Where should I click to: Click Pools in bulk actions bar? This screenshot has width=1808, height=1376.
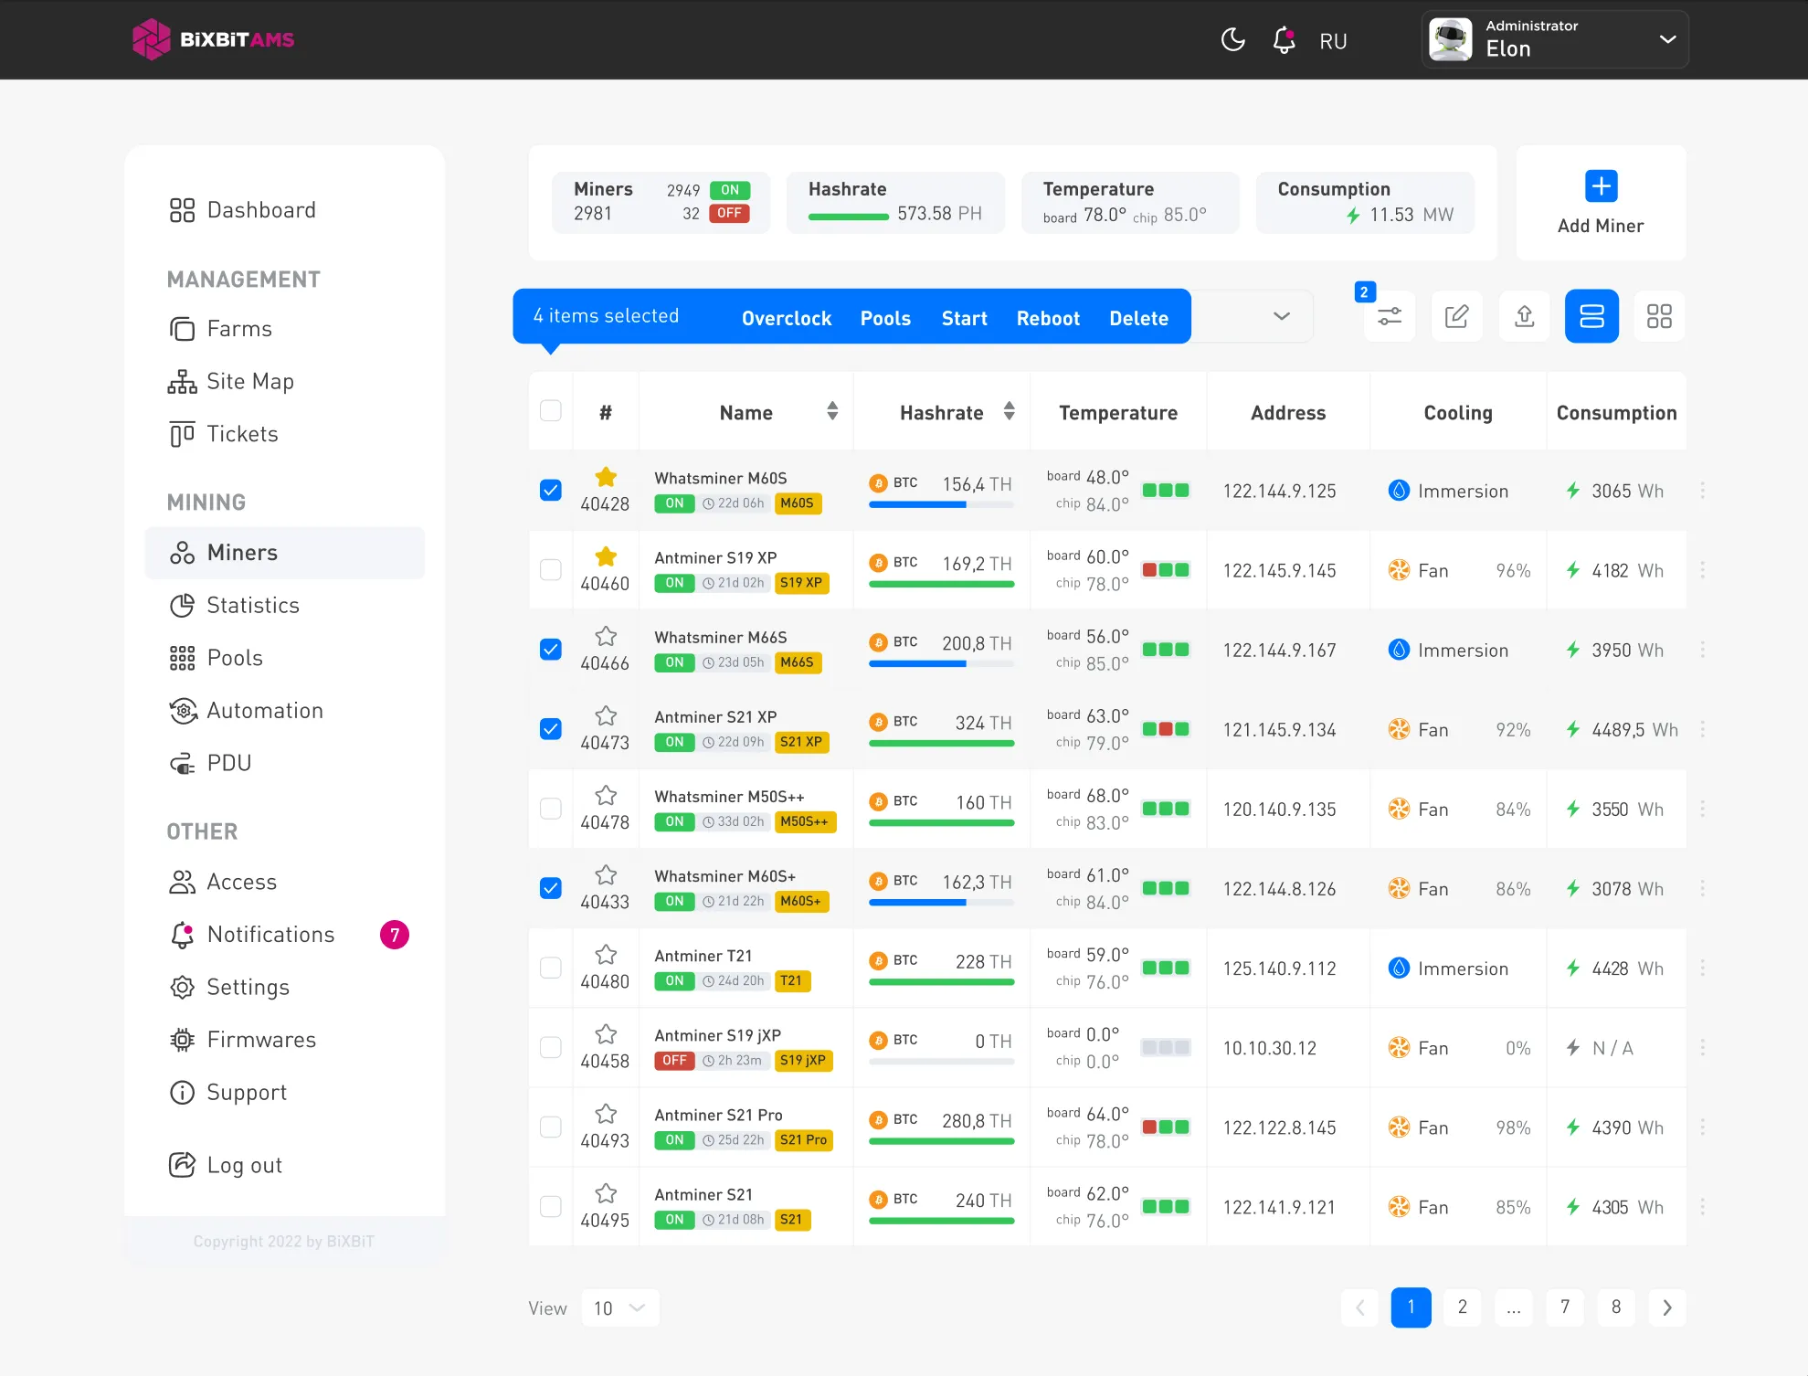pos(885,318)
